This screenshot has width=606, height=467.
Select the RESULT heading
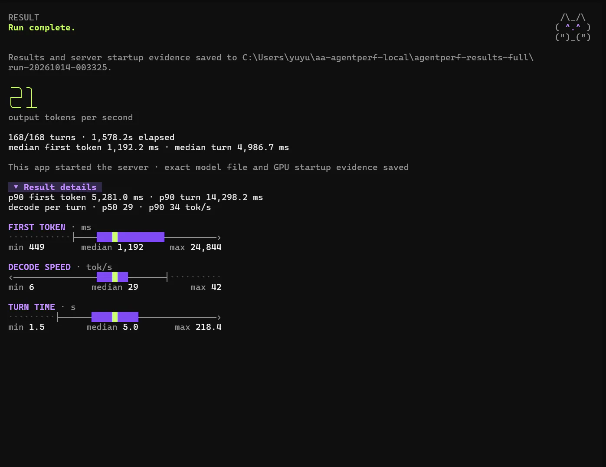pos(24,17)
